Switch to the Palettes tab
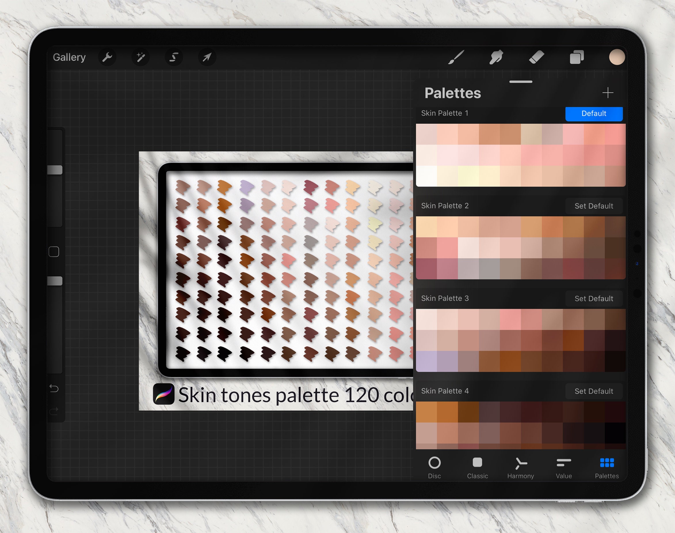This screenshot has height=533, width=675. pyautogui.click(x=607, y=468)
